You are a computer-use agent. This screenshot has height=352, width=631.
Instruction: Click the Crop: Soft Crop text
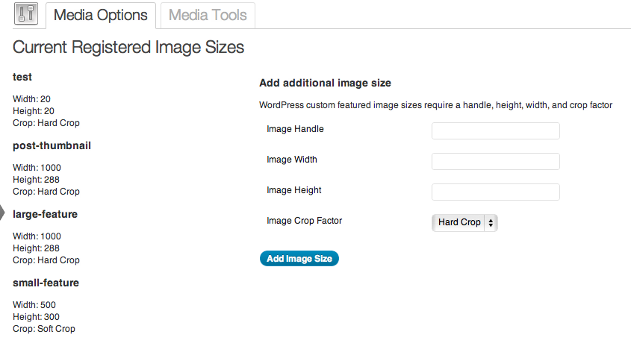[x=44, y=329]
